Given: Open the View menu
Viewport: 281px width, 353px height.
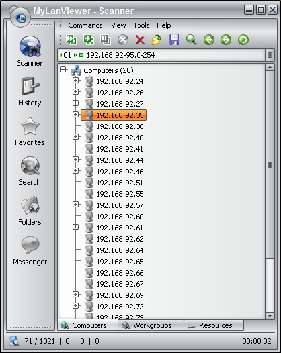Looking at the screenshot, I should 118,25.
